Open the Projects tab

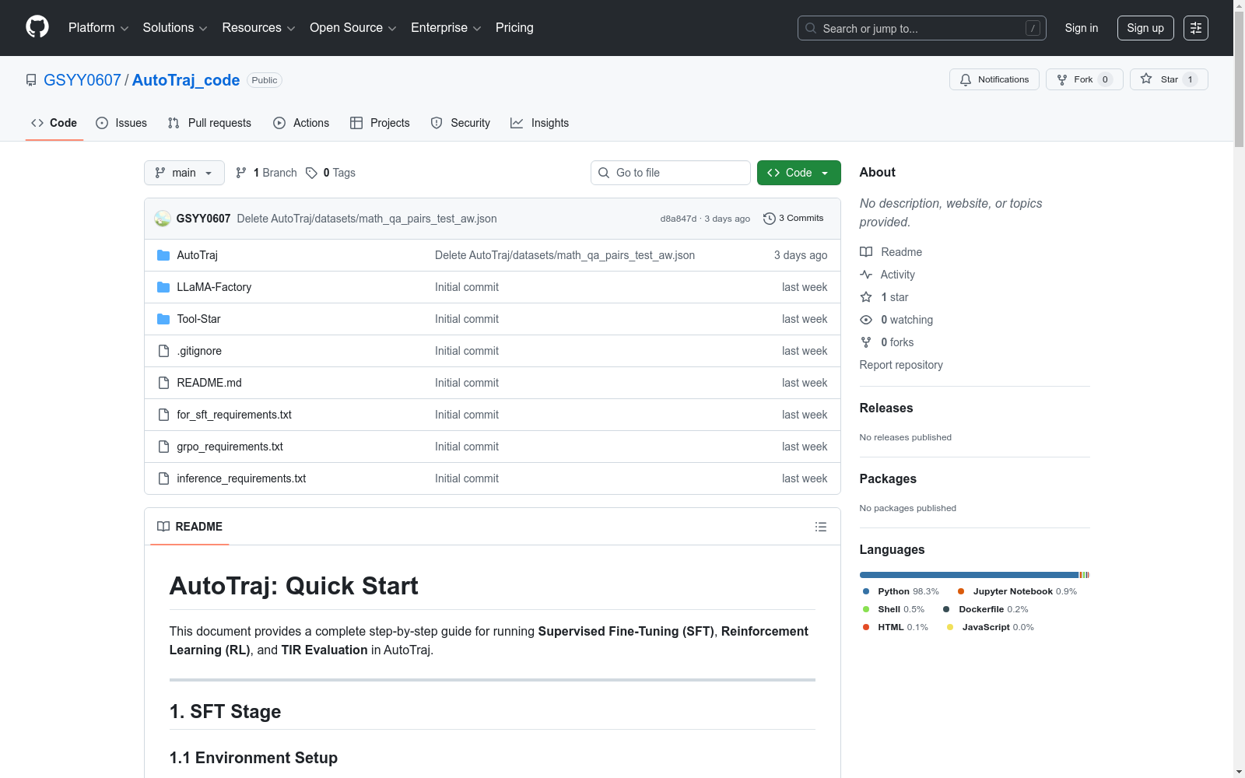(380, 123)
